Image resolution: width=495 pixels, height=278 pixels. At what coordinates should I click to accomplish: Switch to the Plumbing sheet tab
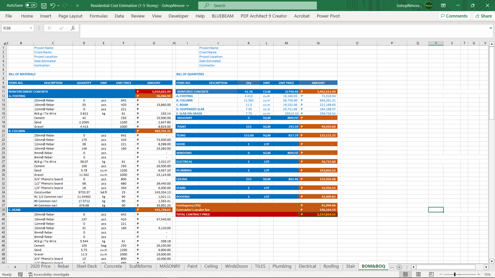point(282,266)
